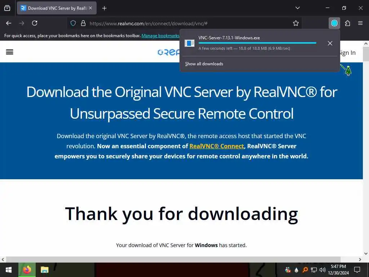Image resolution: width=369 pixels, height=277 pixels.
Task: Open volume speaker tray icon
Action: tap(323, 270)
